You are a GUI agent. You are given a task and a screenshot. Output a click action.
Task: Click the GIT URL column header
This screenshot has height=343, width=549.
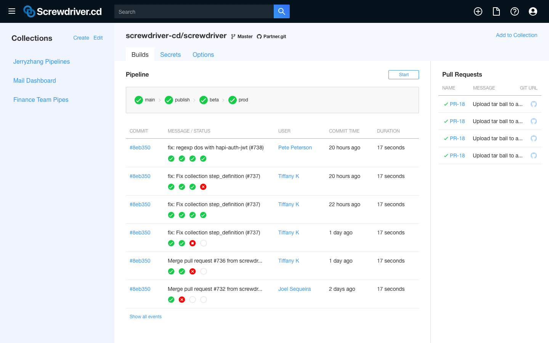(529, 88)
